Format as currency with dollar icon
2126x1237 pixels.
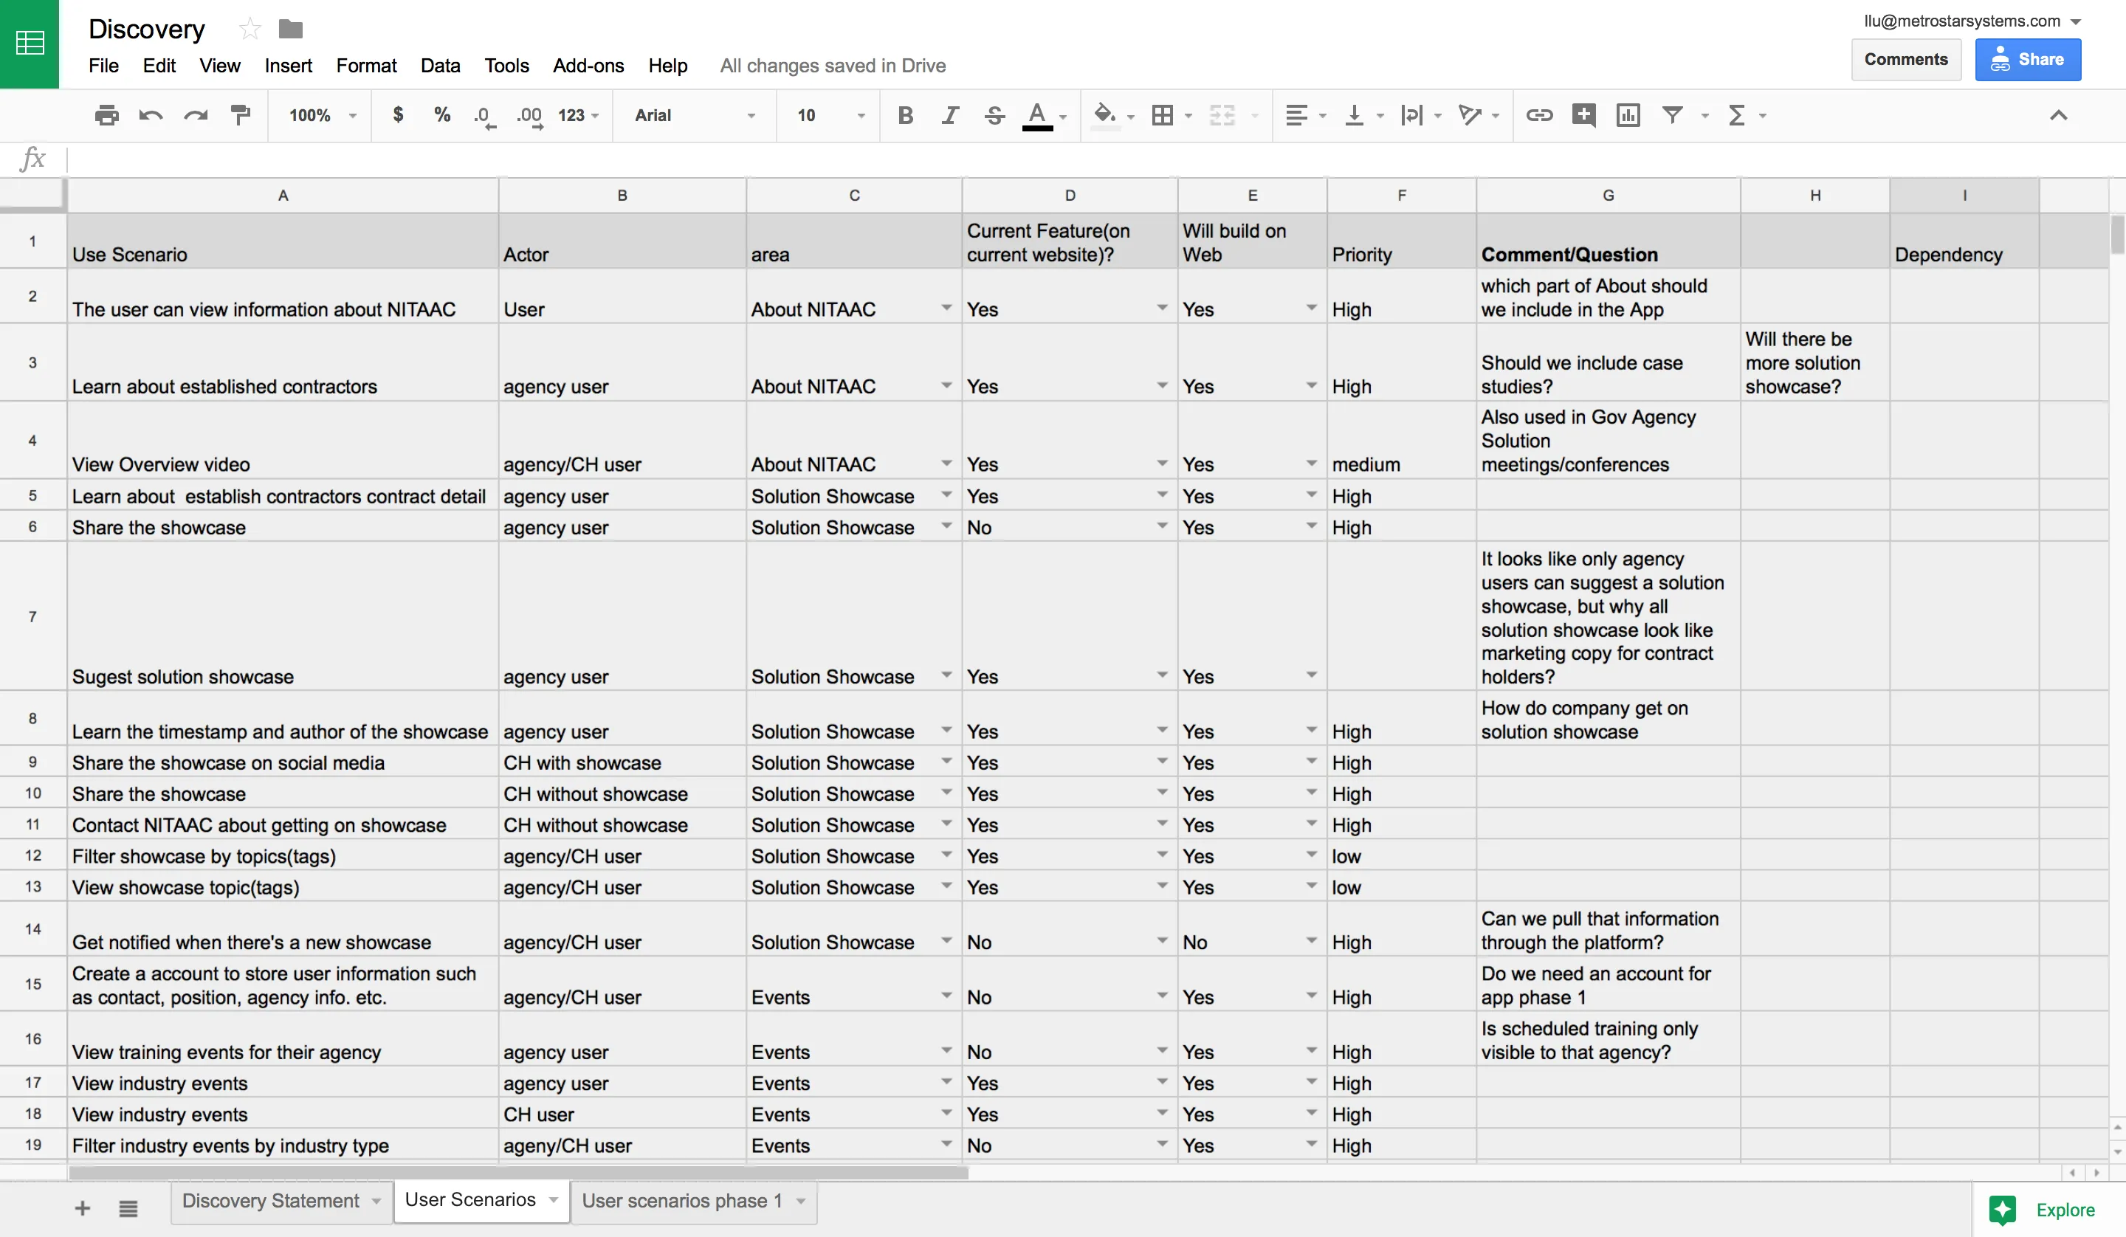tap(398, 114)
